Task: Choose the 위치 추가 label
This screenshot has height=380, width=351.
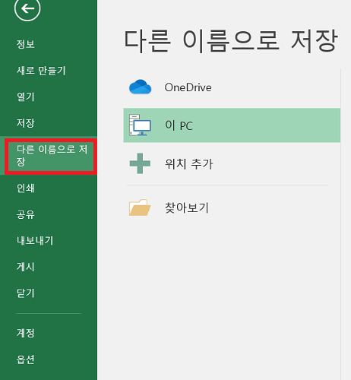Action: pyautogui.click(x=189, y=164)
